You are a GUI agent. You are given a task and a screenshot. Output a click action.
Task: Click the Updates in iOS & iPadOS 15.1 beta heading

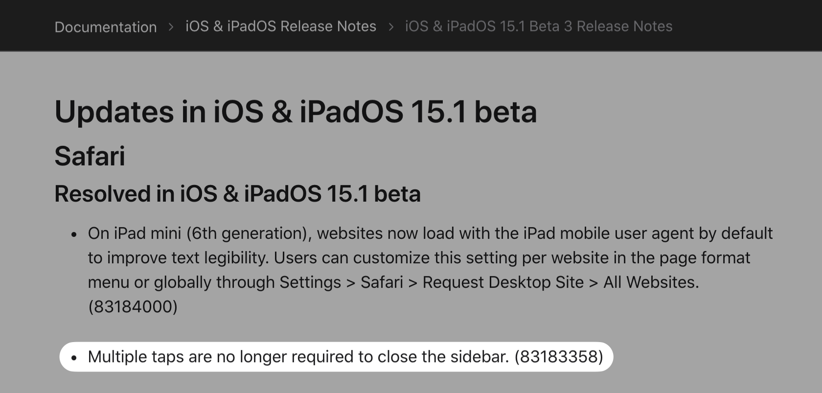296,112
